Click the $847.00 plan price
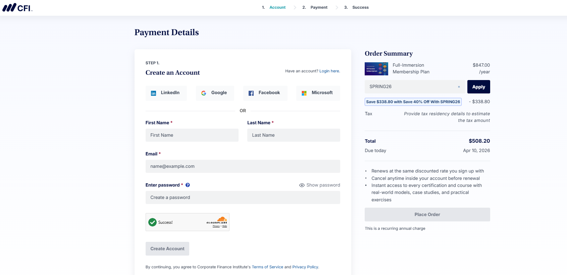 point(481,65)
